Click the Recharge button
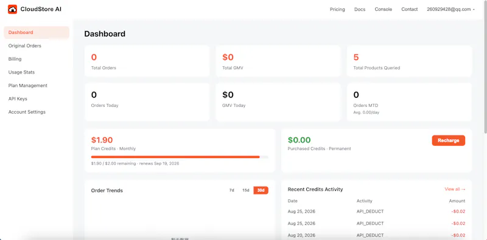The width and height of the screenshot is (487, 240). point(449,140)
